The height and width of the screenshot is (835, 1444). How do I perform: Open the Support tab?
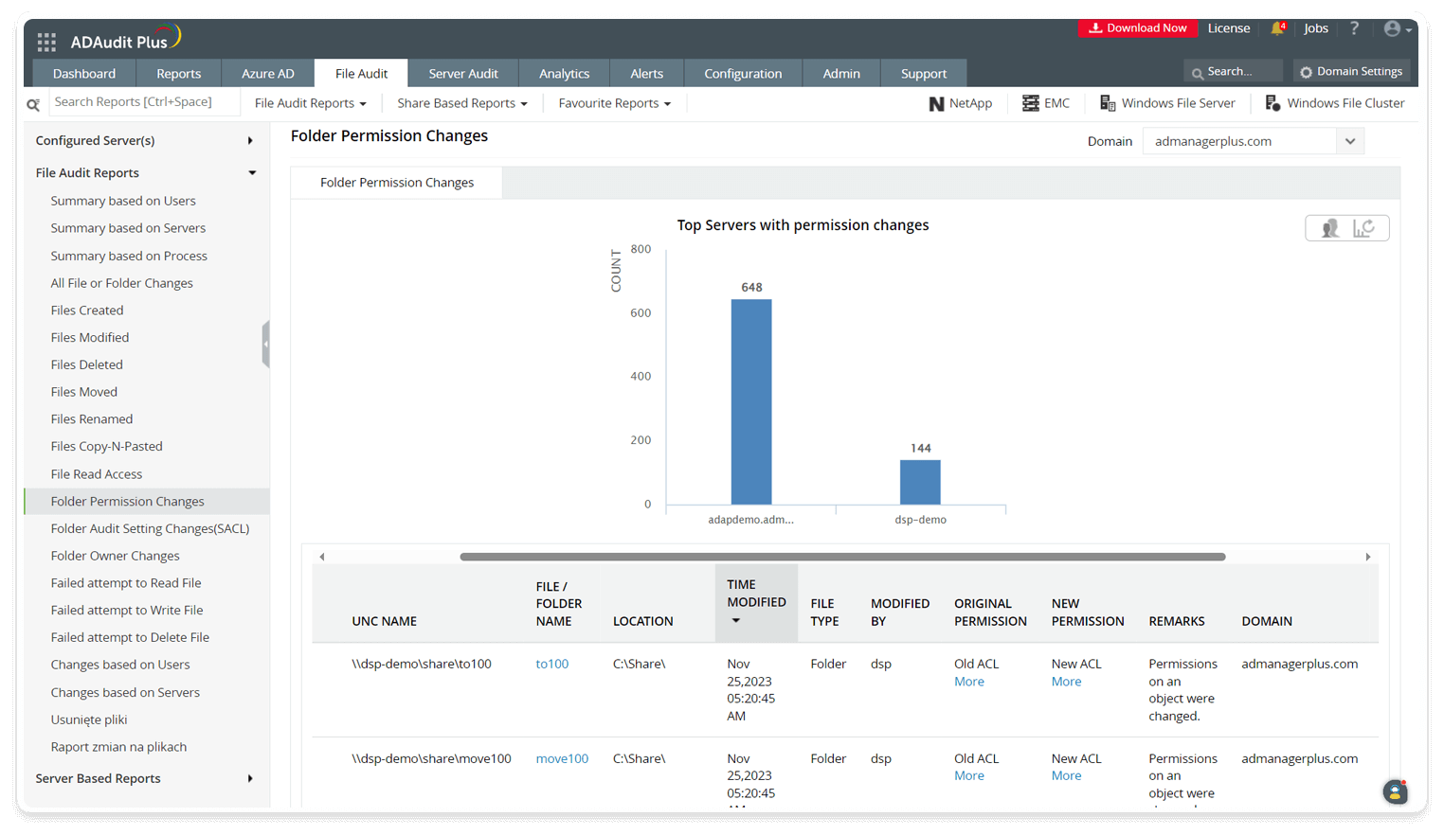click(x=924, y=73)
